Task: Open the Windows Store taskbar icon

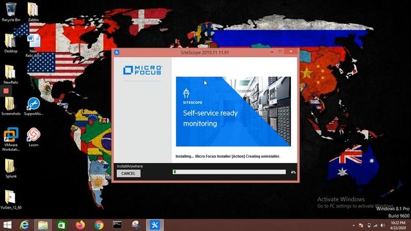Action: point(62,225)
